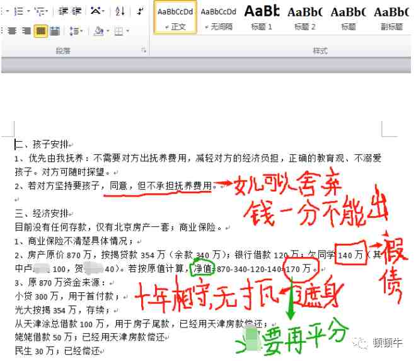Click the heading 二、孩子安排

click(x=42, y=144)
